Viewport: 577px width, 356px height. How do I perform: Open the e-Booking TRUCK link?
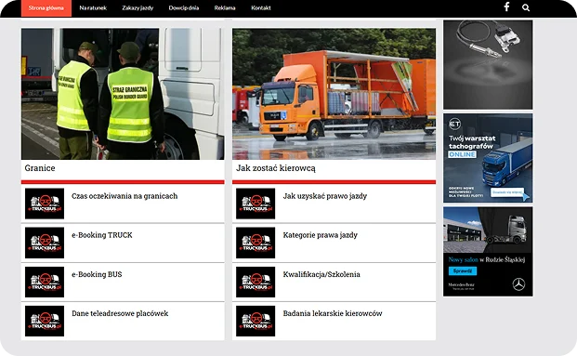pyautogui.click(x=102, y=235)
